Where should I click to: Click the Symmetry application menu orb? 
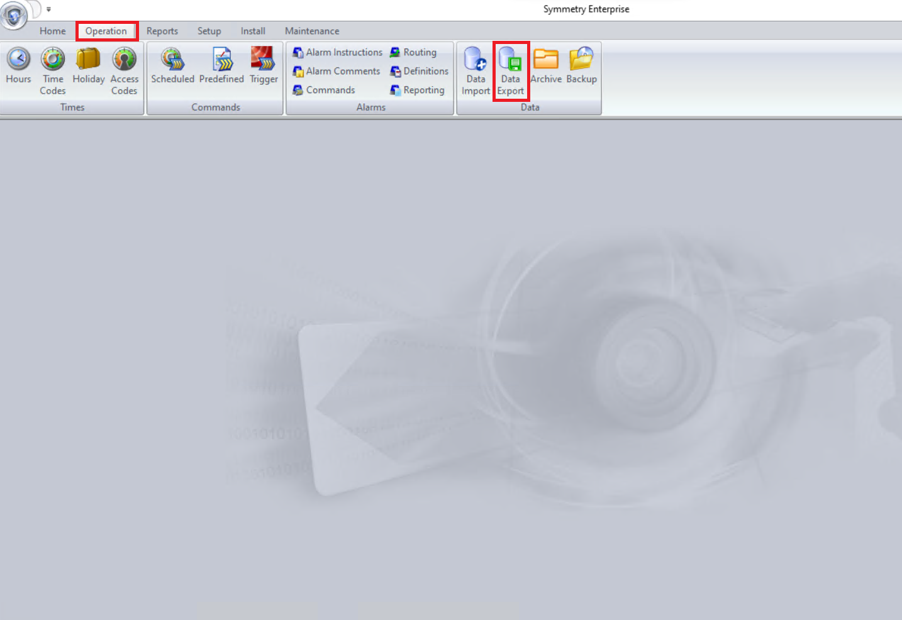click(x=14, y=15)
